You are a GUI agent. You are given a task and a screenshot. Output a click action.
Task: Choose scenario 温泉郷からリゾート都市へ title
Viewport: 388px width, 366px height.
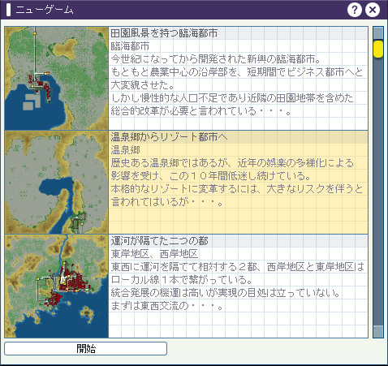click(169, 137)
